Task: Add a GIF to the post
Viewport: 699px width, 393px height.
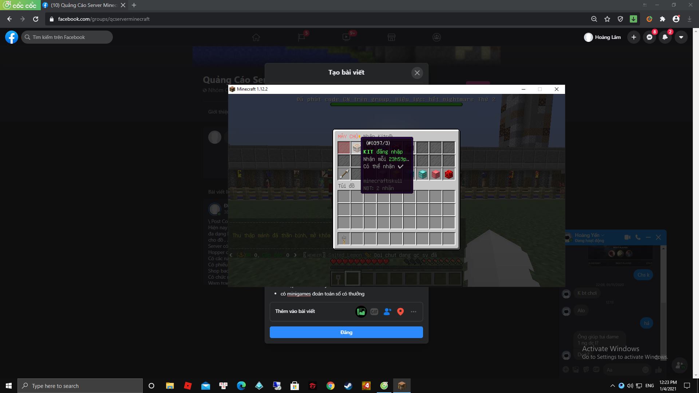Action: (374, 311)
